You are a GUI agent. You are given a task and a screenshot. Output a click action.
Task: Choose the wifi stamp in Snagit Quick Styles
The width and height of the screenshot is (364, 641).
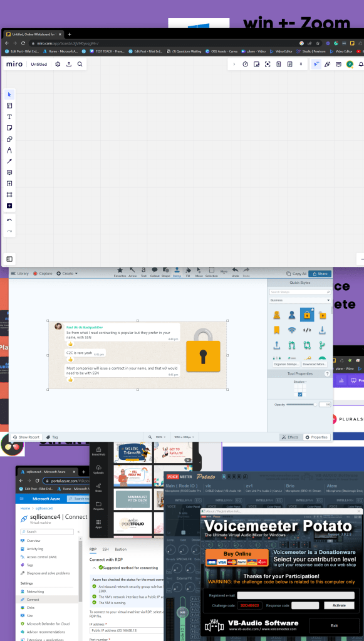[292, 330]
